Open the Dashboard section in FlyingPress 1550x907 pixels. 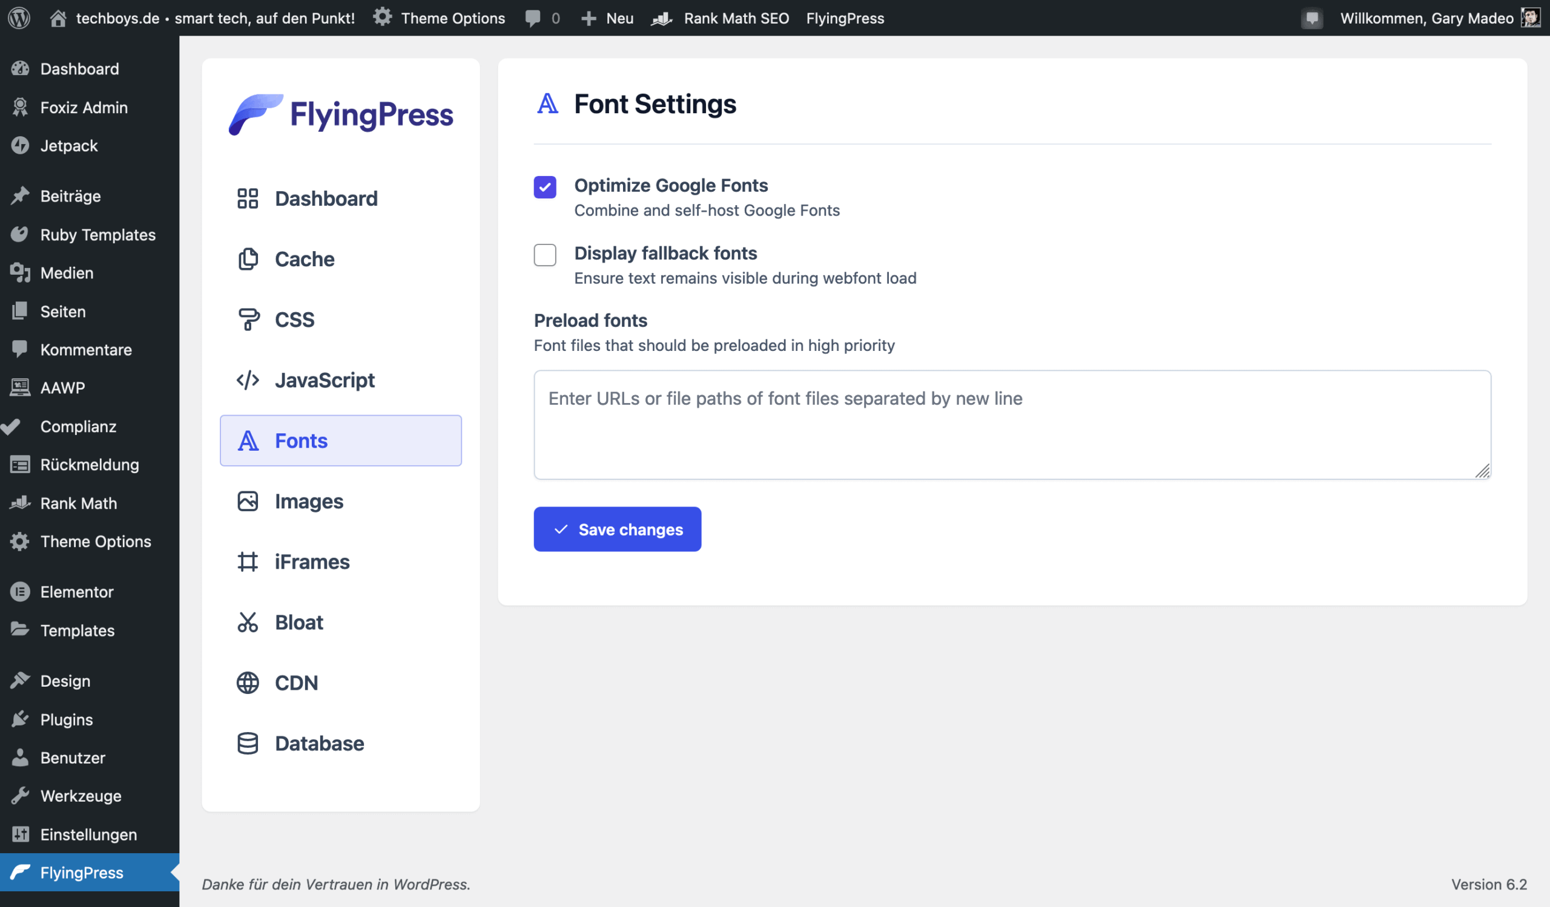pos(326,198)
